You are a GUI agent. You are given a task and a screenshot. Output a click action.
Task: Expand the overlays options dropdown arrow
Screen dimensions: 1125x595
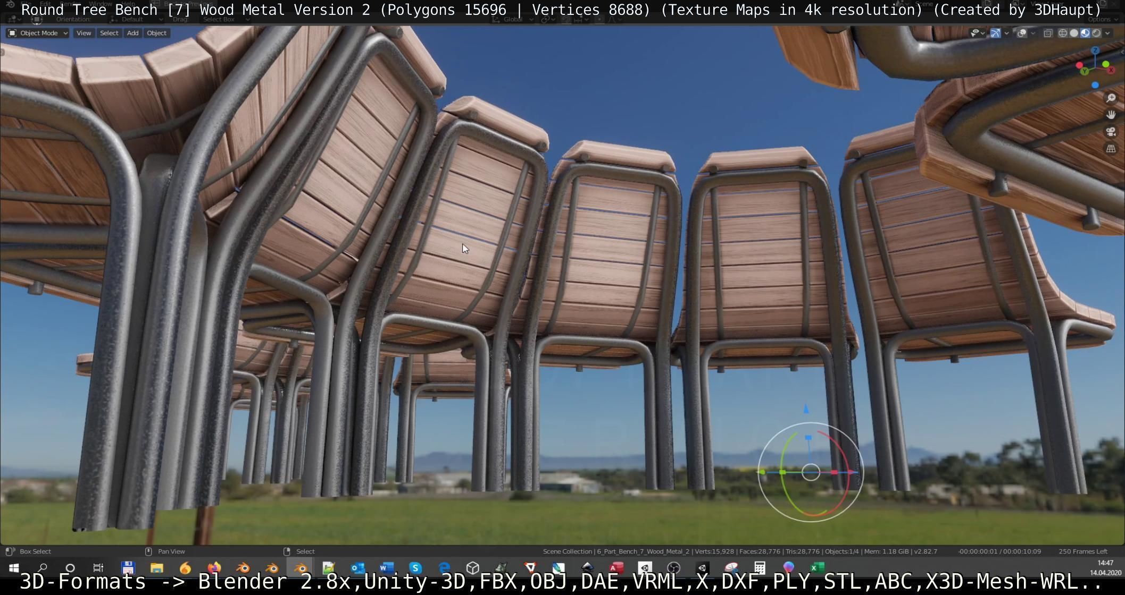1033,33
